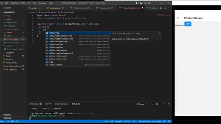Split the editor to the right
This screenshot has width=221, height=124.
coord(165,8)
